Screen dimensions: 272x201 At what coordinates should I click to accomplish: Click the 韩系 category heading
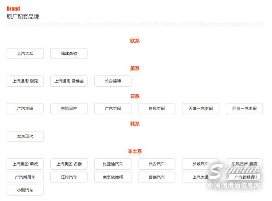135,124
